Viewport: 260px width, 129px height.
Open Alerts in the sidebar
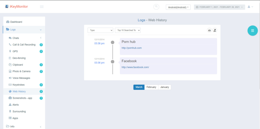tap(15, 105)
